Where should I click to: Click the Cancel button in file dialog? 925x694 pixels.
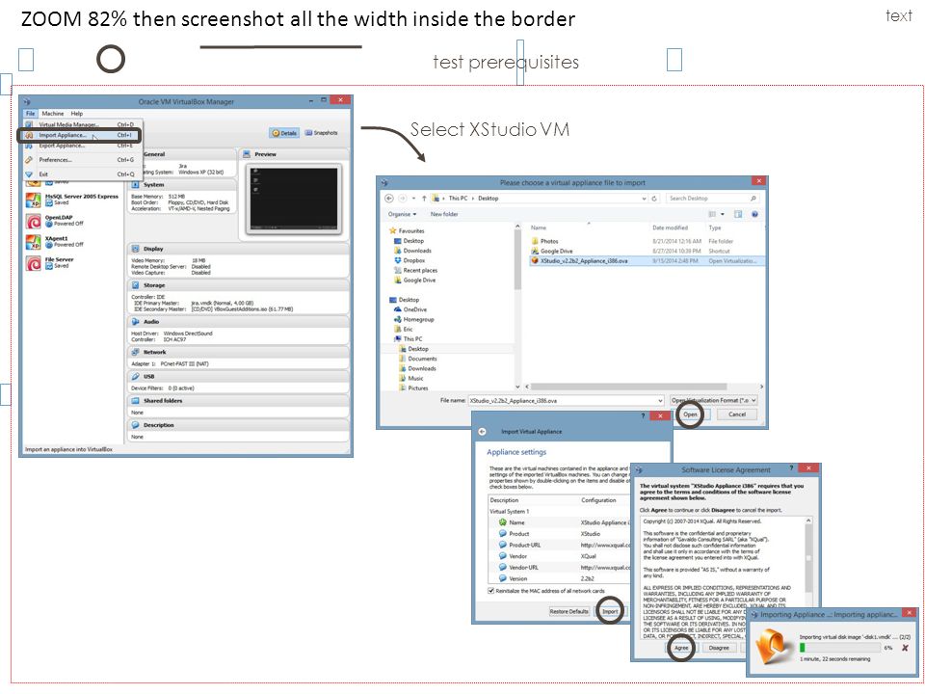pyautogui.click(x=737, y=414)
